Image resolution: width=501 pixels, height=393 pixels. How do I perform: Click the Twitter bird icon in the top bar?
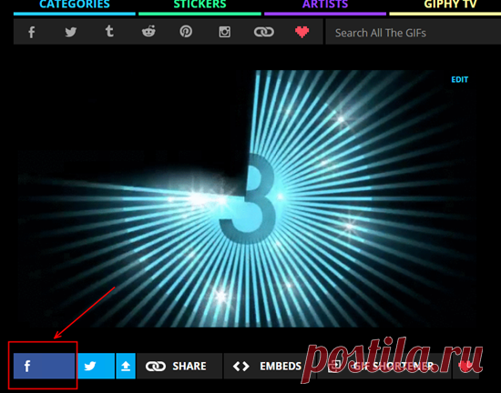71,32
